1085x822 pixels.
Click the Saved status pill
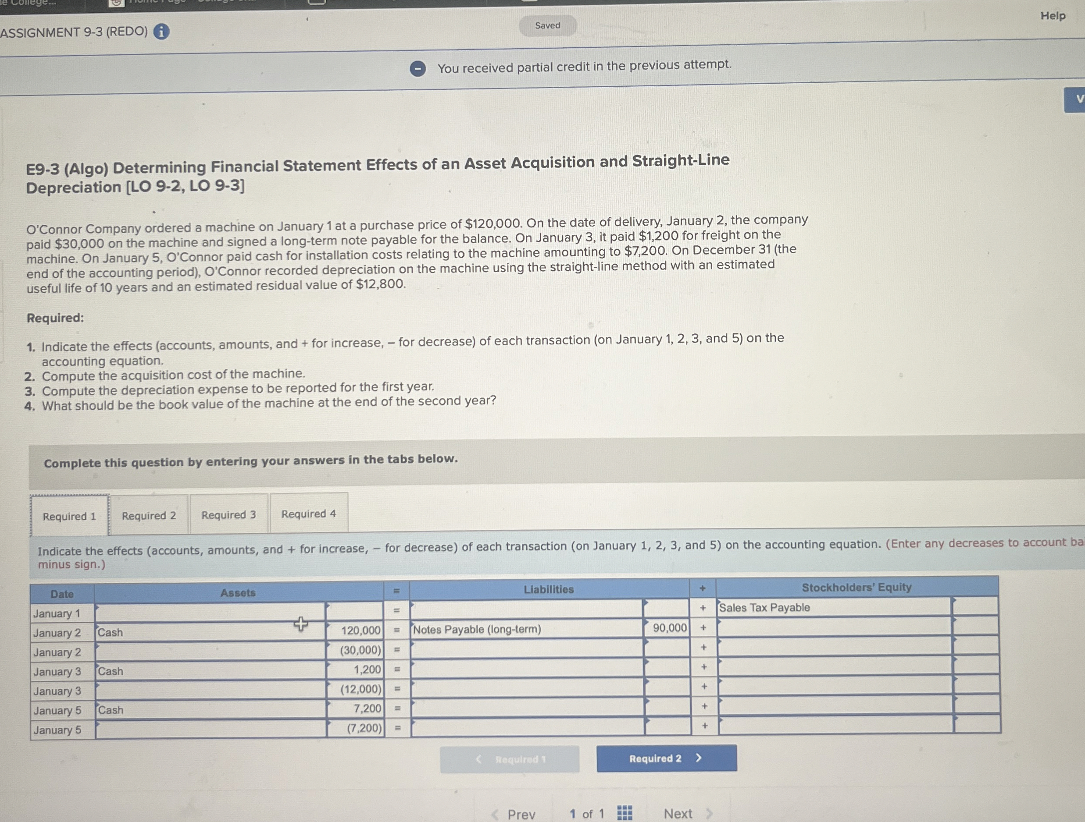(548, 25)
